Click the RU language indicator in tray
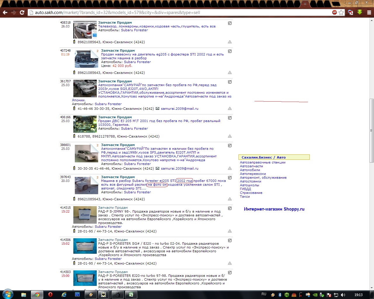Viewport: 374px width, 299px height. click(264, 294)
